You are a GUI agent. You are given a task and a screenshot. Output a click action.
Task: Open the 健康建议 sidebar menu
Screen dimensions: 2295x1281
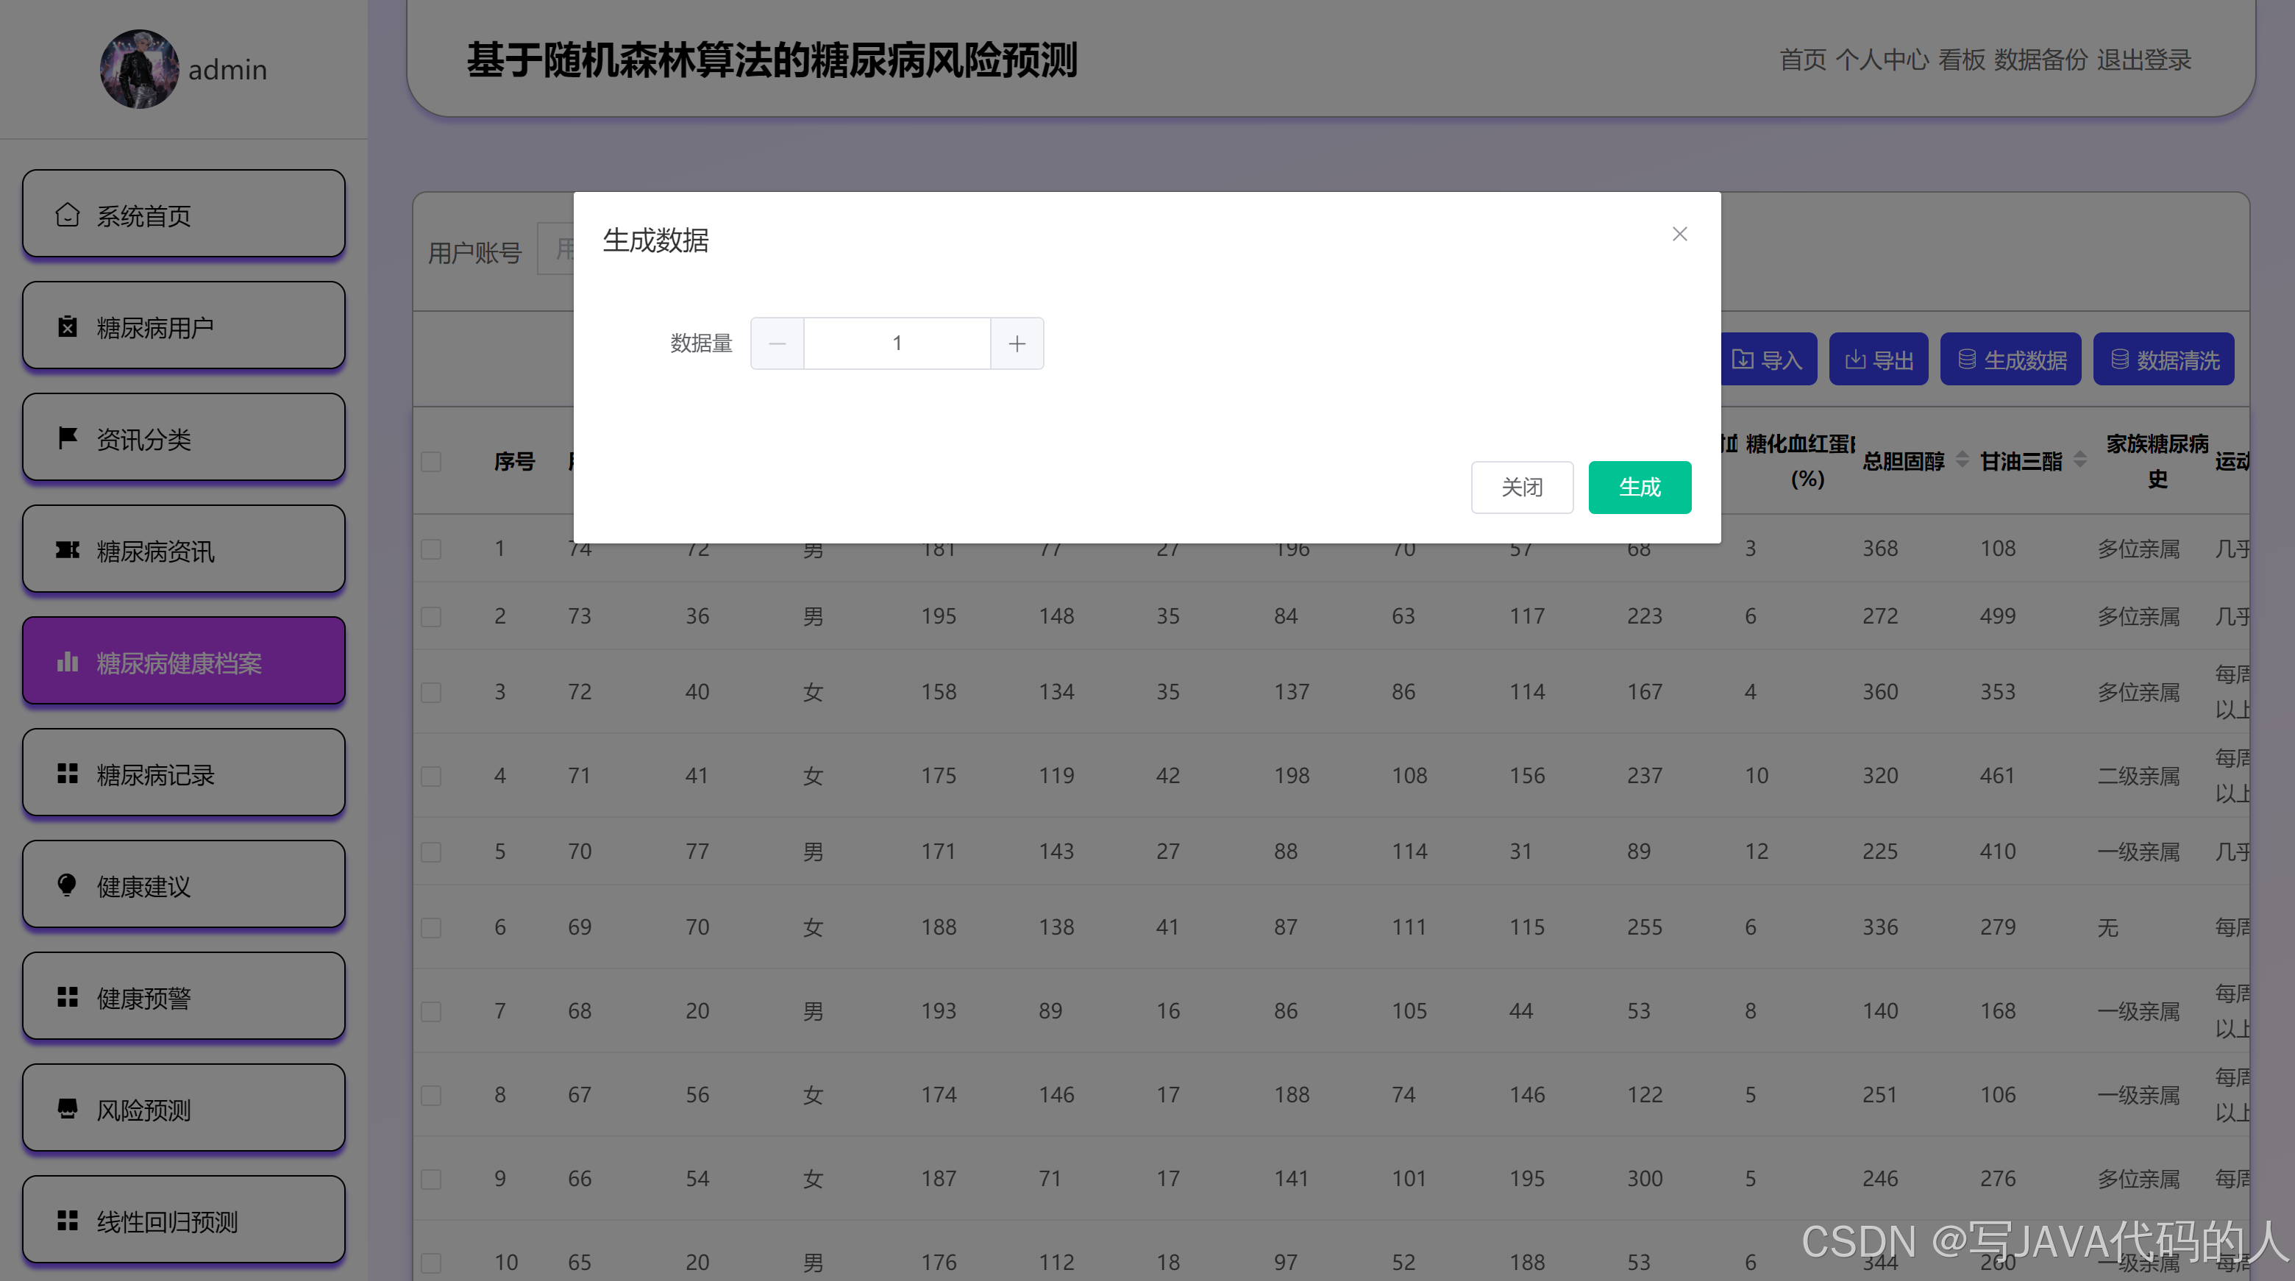click(x=184, y=885)
